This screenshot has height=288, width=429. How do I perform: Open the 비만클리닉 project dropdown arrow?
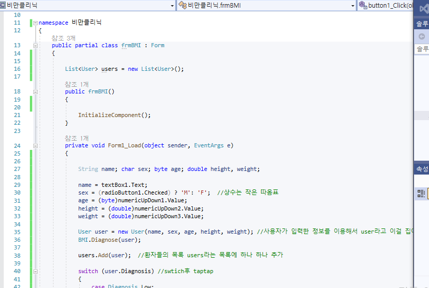(x=172, y=6)
